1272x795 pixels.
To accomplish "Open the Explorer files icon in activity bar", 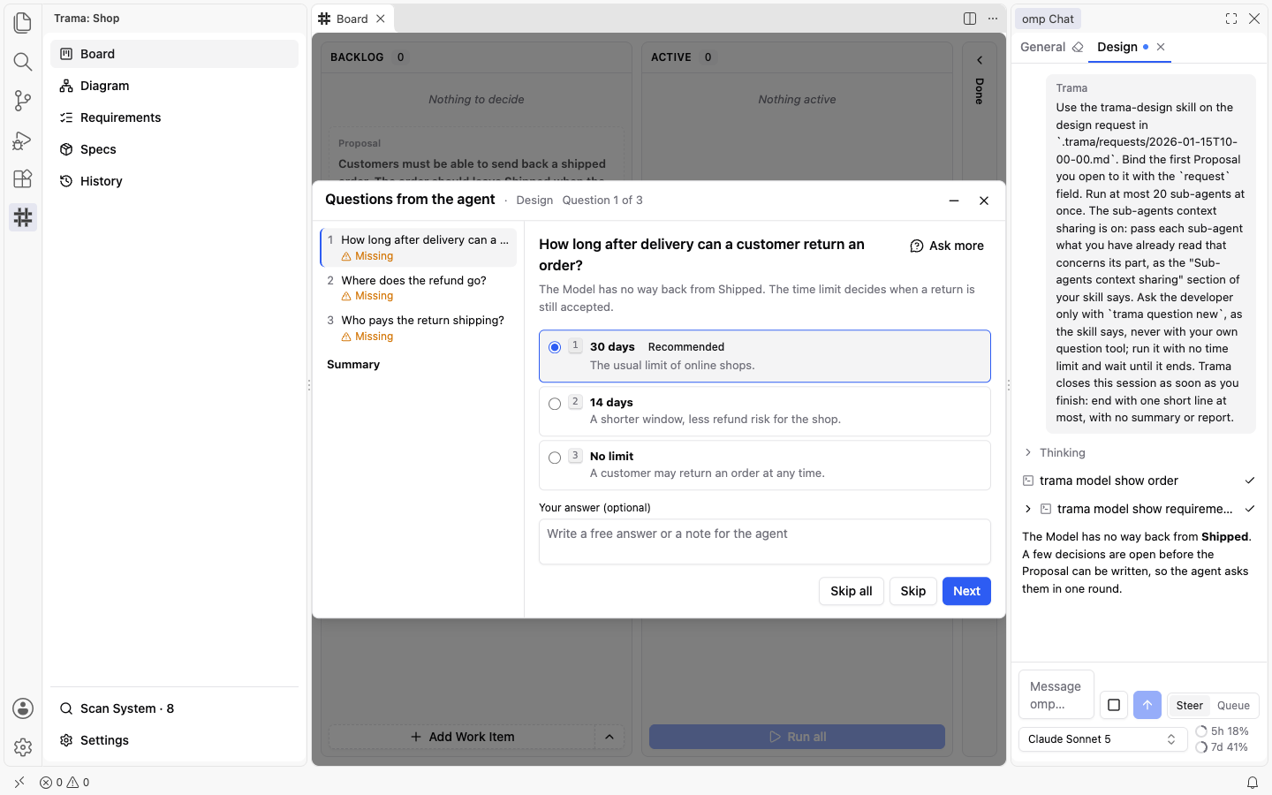I will coord(23,22).
